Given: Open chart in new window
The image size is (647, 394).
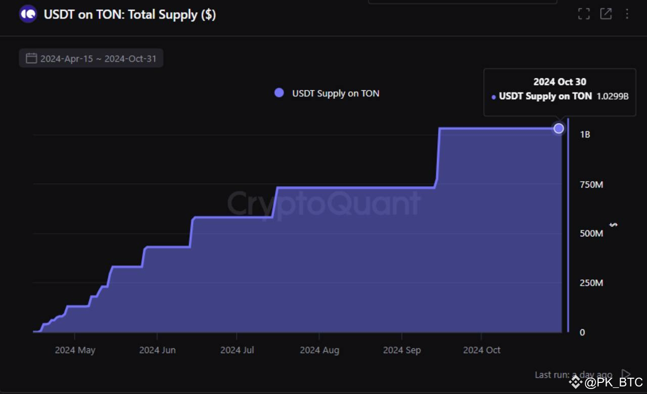Looking at the screenshot, I should coord(606,14).
